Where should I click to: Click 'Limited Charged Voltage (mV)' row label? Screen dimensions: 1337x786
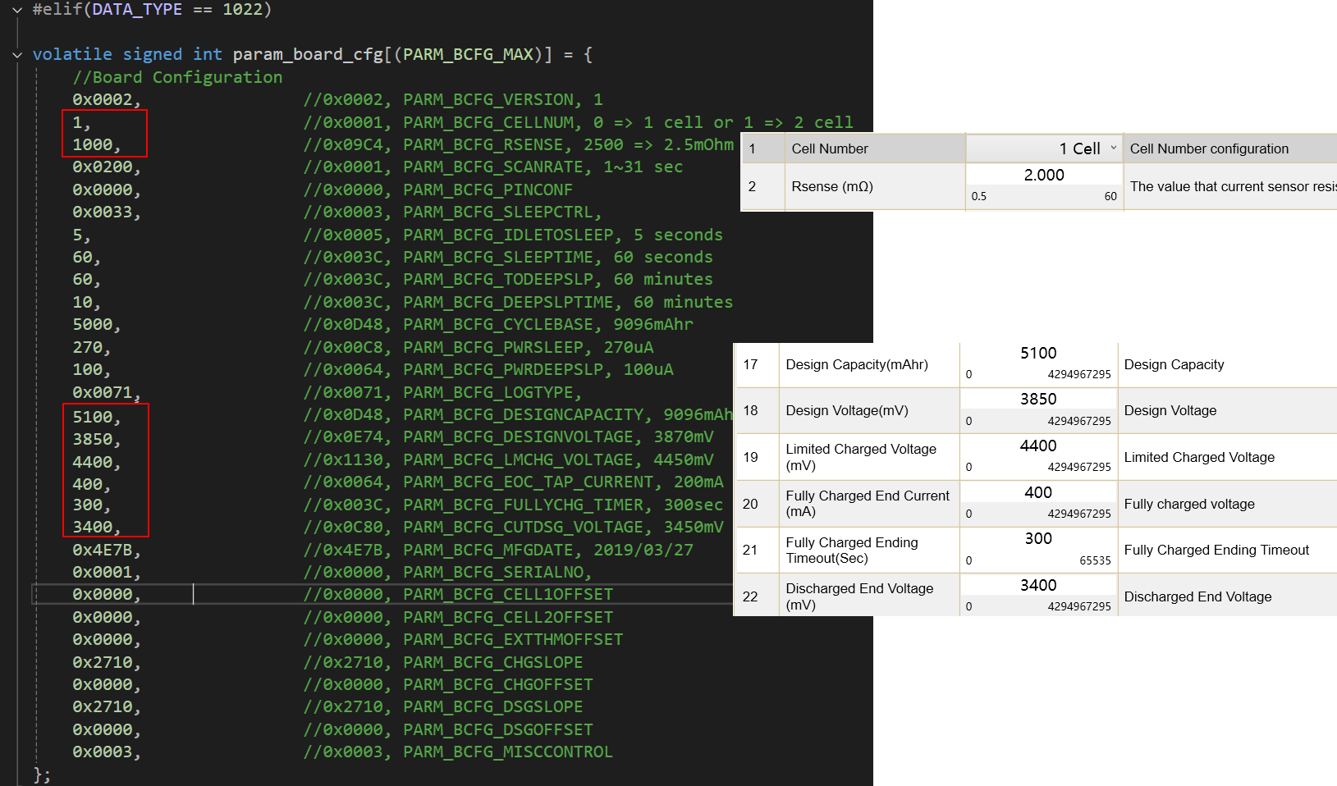tap(861, 457)
